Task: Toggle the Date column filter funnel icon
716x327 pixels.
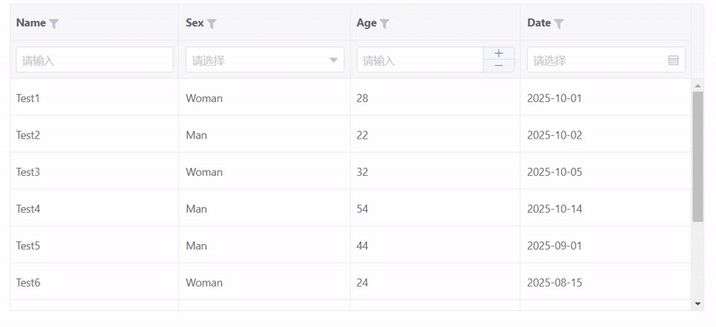Action: click(558, 24)
